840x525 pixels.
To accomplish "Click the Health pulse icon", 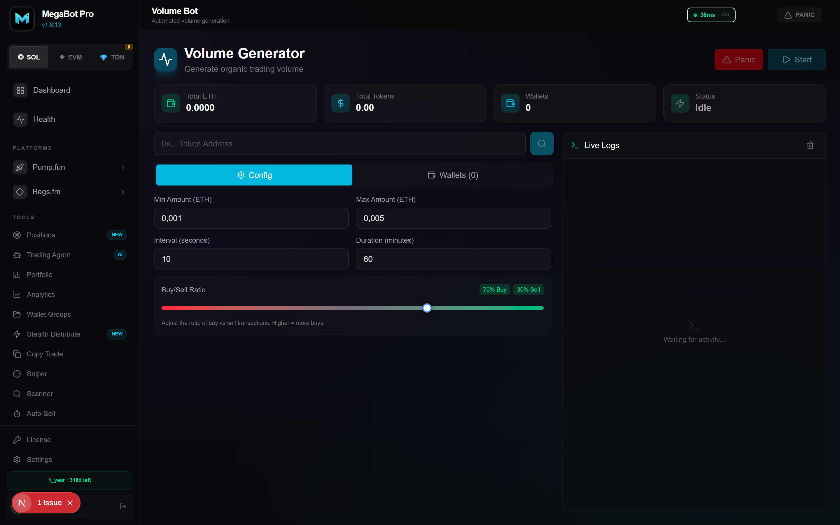I will [20, 120].
